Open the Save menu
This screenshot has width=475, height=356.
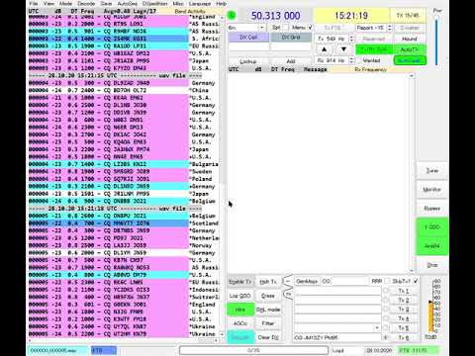[106, 4]
